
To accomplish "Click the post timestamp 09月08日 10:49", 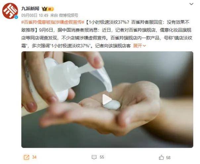I will [35, 16].
